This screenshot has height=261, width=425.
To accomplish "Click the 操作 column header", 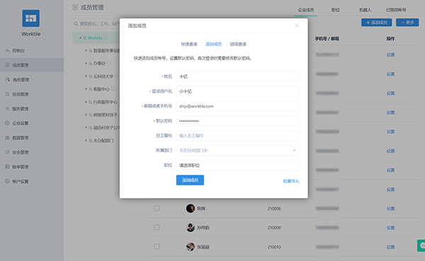I will tap(390, 39).
